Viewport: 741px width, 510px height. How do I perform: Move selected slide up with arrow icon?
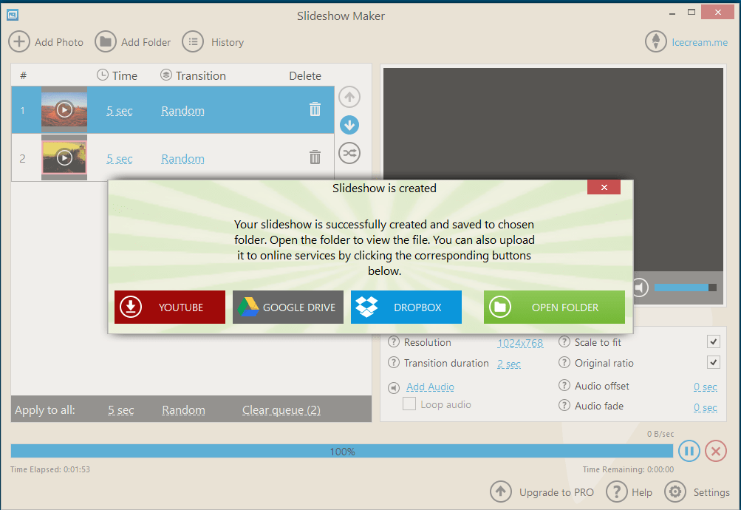point(349,96)
